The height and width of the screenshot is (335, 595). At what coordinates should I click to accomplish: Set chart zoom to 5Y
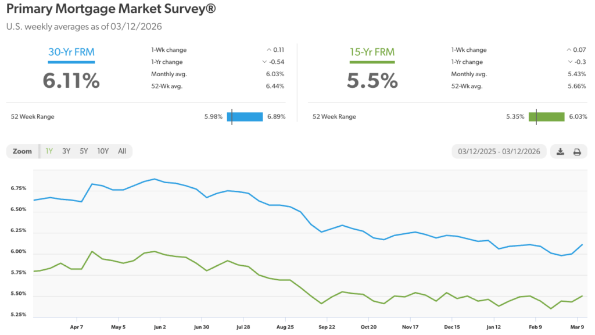pyautogui.click(x=84, y=151)
